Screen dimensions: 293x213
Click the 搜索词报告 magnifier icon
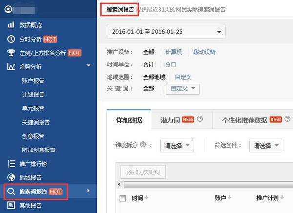coord(11,192)
